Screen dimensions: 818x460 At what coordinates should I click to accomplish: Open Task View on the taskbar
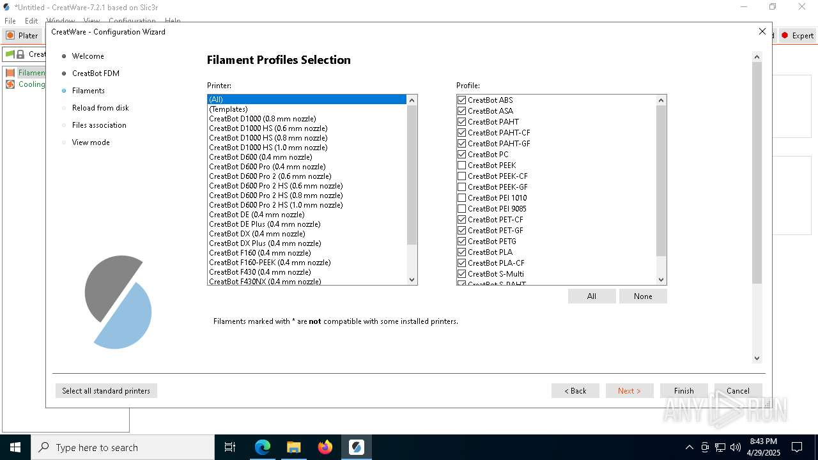pos(230,447)
